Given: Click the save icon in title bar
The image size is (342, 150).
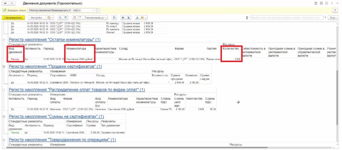Looking at the screenshot, I should (316, 3).
